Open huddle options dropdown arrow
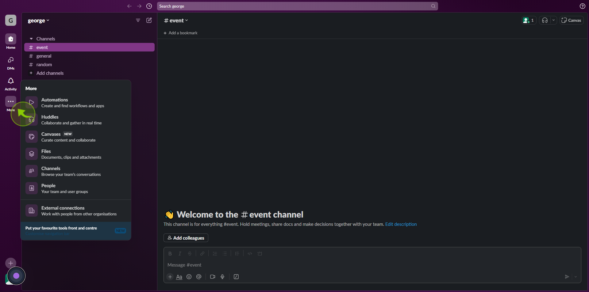This screenshot has height=292, width=589. click(554, 20)
